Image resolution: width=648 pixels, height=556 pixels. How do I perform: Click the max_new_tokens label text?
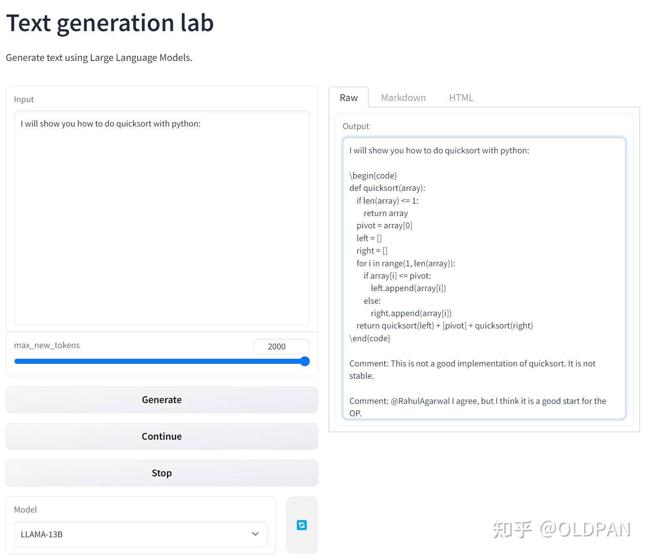click(47, 345)
